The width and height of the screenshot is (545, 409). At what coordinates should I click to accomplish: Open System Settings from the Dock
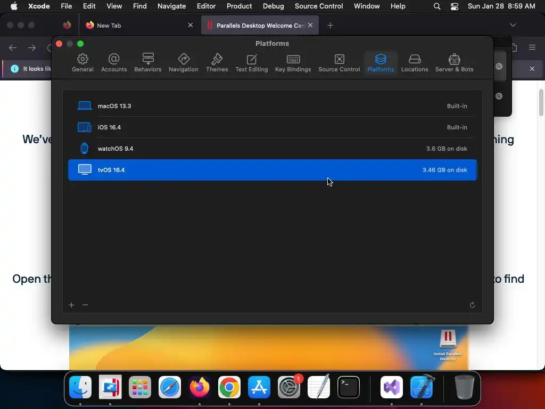289,387
